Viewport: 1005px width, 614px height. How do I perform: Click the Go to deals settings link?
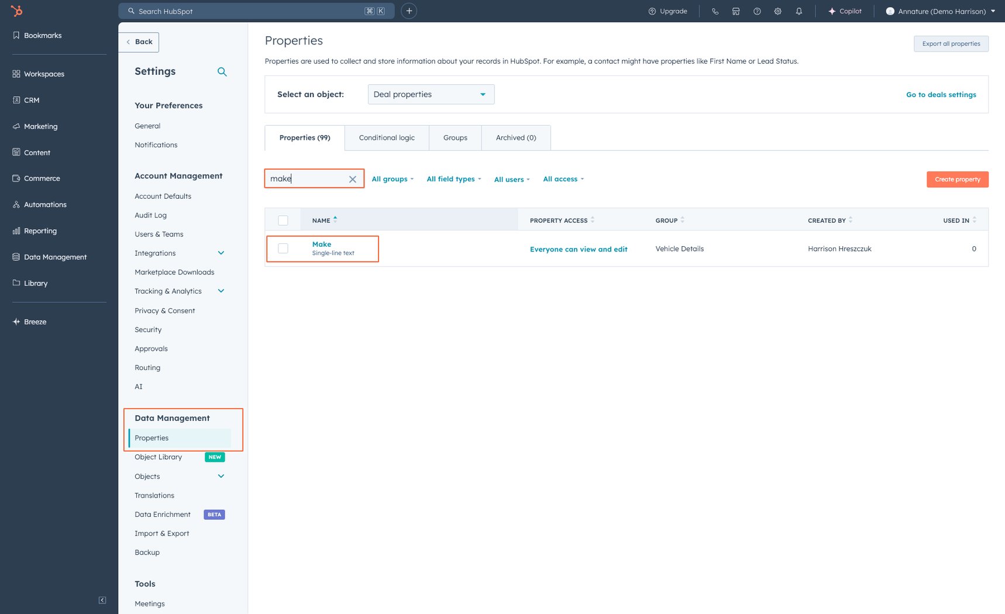[x=941, y=94]
